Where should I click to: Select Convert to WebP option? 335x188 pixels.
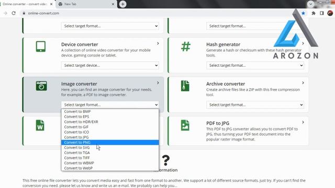tap(110, 168)
